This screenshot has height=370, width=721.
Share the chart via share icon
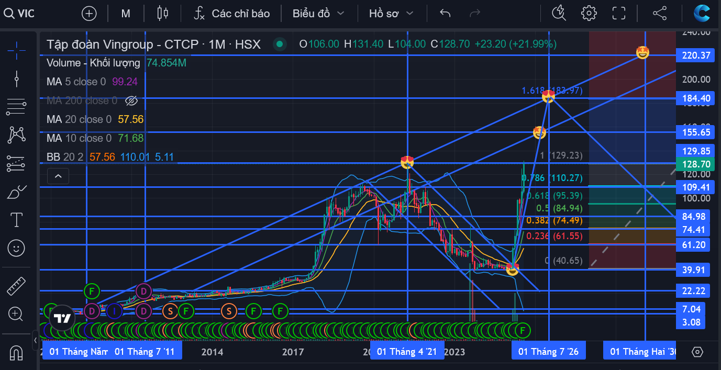coord(660,13)
